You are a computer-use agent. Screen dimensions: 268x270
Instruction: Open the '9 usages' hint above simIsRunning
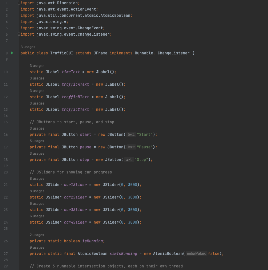37,248
